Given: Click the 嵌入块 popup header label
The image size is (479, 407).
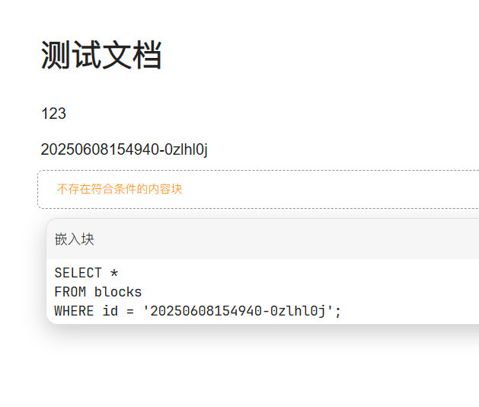Looking at the screenshot, I should [75, 239].
